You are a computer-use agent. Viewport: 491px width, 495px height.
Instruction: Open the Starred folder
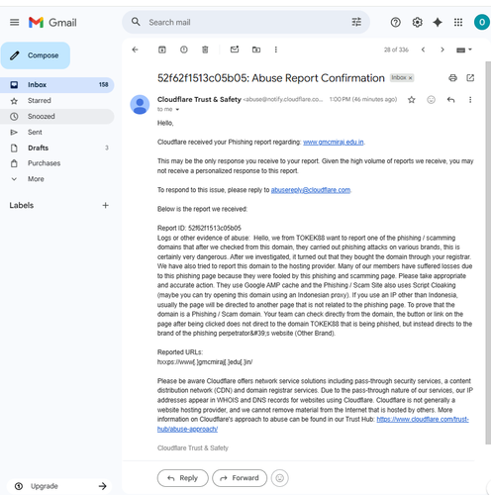[57, 101]
